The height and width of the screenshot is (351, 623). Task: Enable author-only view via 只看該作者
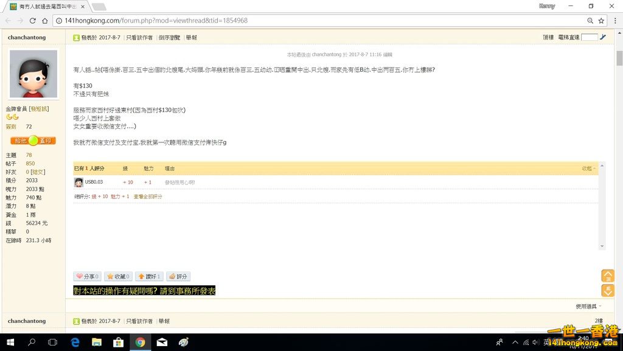pos(141,36)
